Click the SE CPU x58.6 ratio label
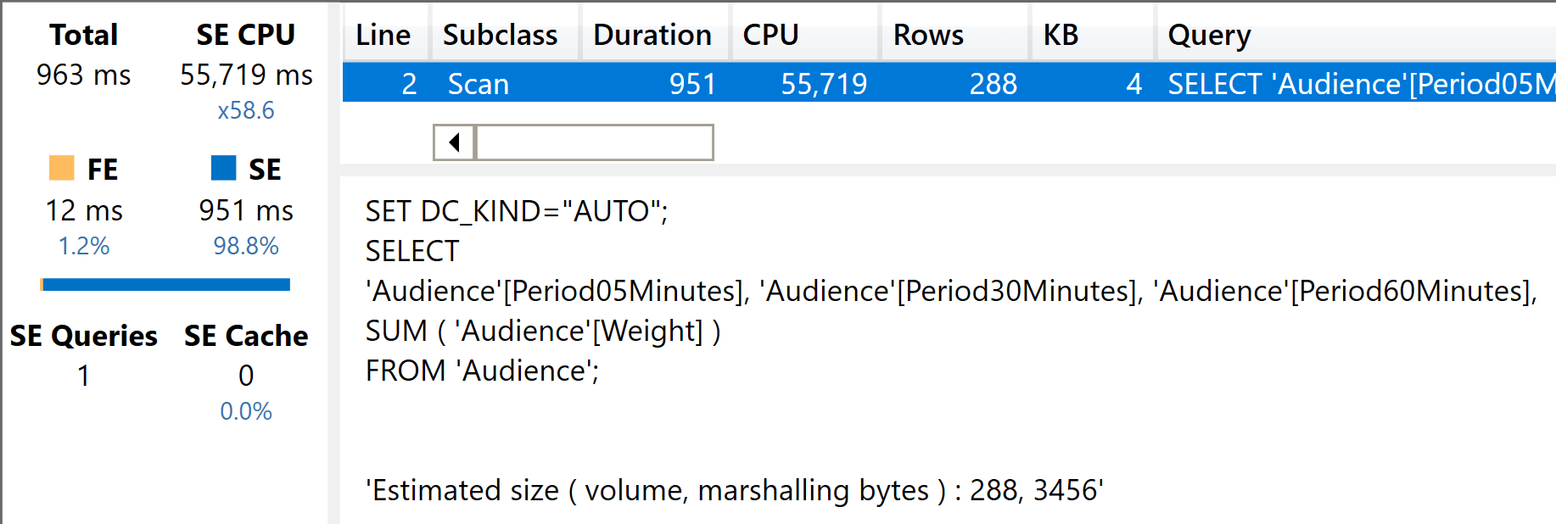This screenshot has height=524, width=1556. pos(246,110)
